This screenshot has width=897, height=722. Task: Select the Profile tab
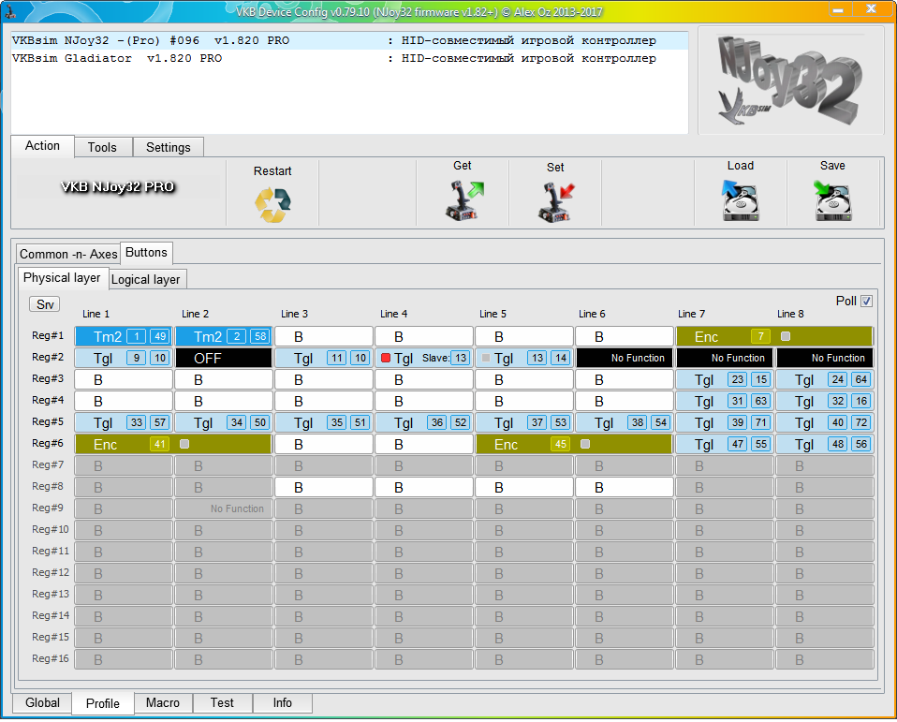coord(103,703)
